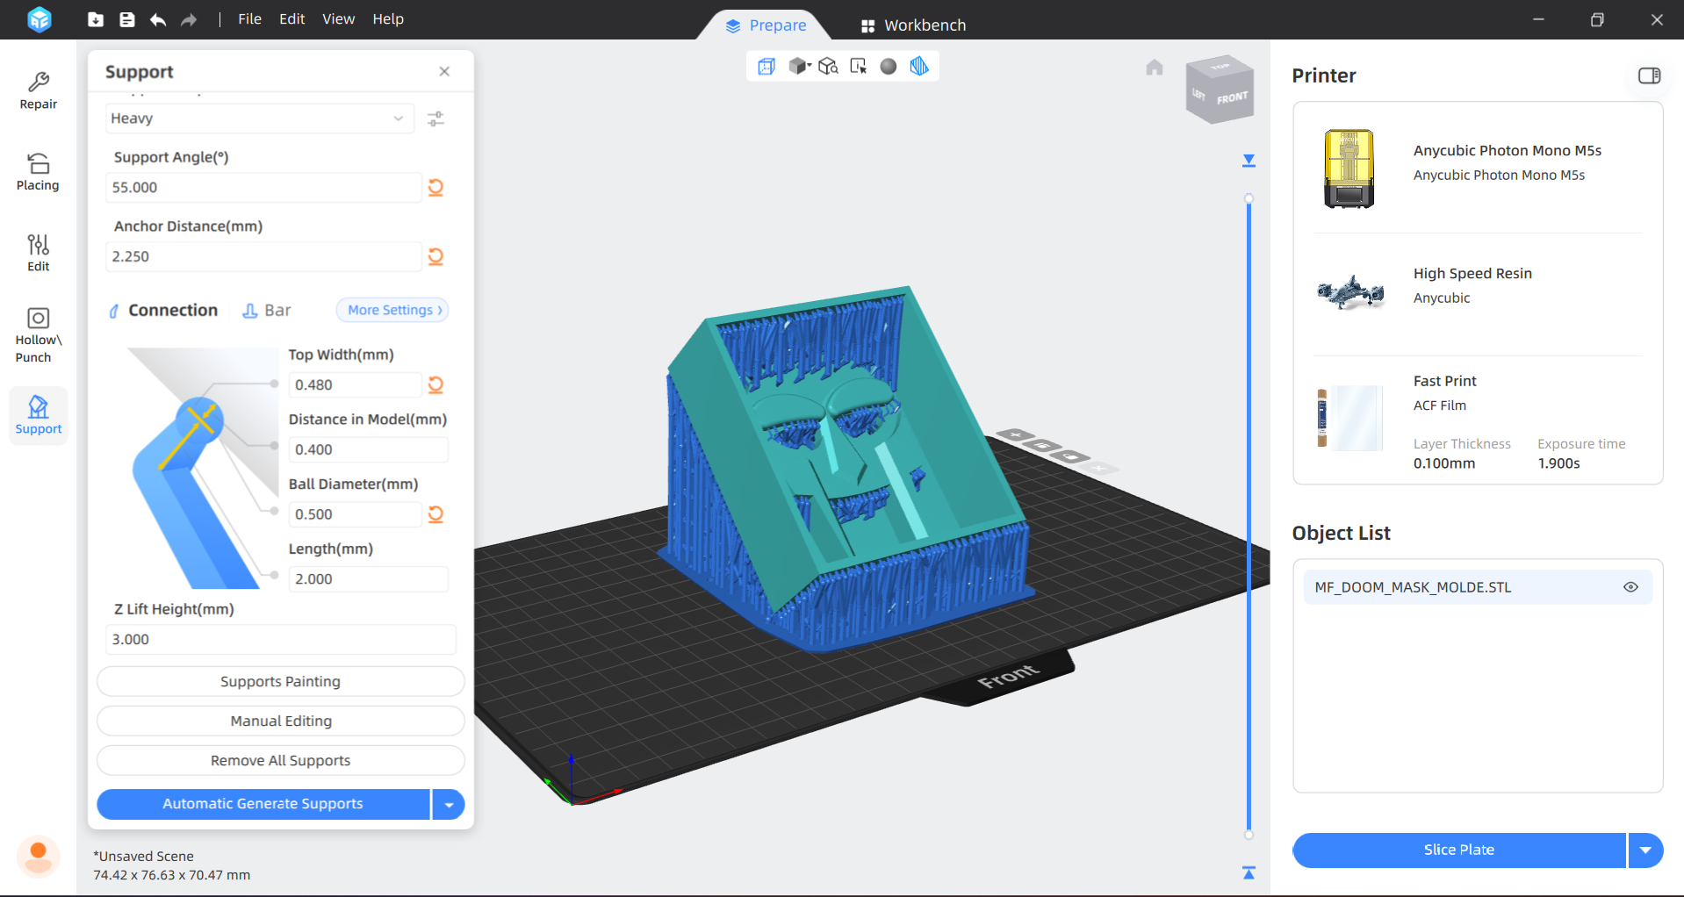1684x897 pixels.
Task: Open the Edit tool in the left sidebar
Action: [x=38, y=254]
